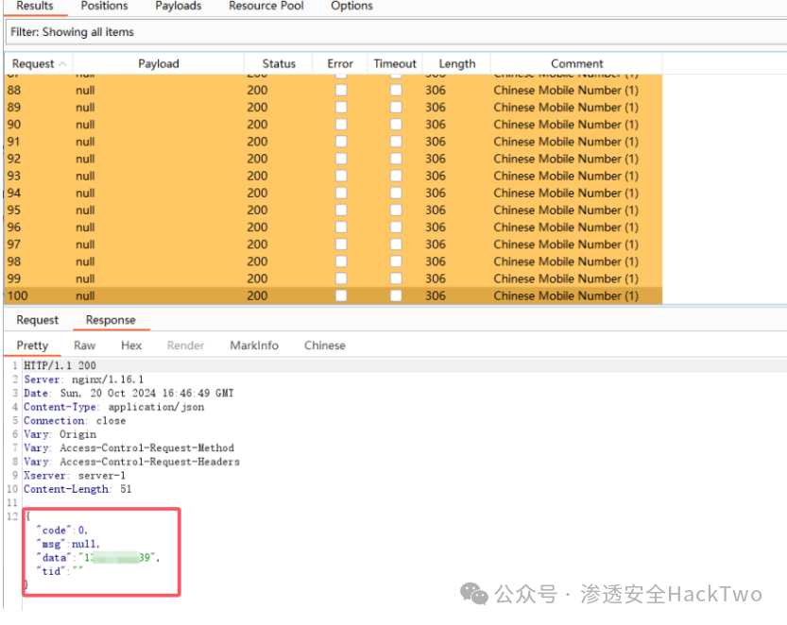Screen dimensions: 787x625
Task: Select the Hex view tab
Action: pos(131,346)
